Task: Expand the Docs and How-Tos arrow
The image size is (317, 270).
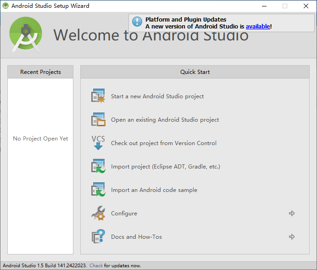Action: pyautogui.click(x=292, y=236)
